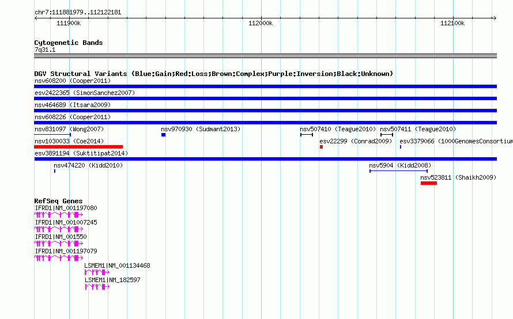Screen dimensions: 513x319
Task: Click the tiny blue nsv474220 (Kidd2010) marker
Action: point(55,171)
